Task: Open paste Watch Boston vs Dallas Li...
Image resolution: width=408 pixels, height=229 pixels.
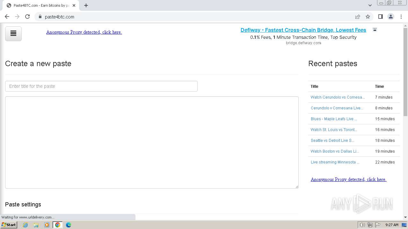Action: coord(335,151)
